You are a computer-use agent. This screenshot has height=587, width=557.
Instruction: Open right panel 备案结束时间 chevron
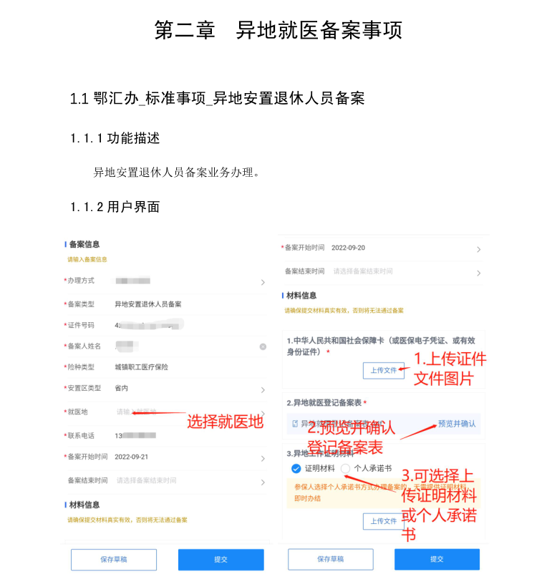coord(479,273)
